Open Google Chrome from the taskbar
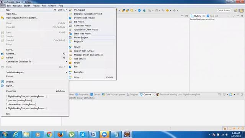 point(49,135)
